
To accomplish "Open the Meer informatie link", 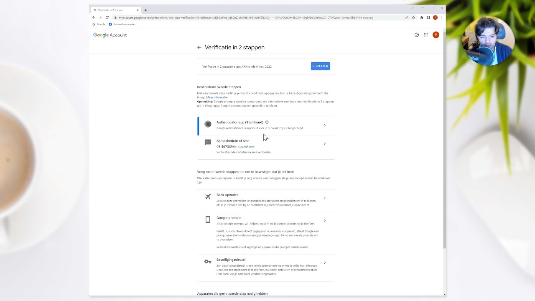I will coord(217,97).
